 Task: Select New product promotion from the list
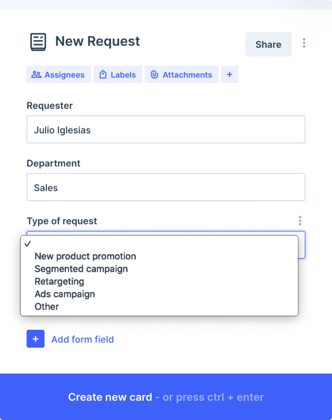(x=85, y=256)
